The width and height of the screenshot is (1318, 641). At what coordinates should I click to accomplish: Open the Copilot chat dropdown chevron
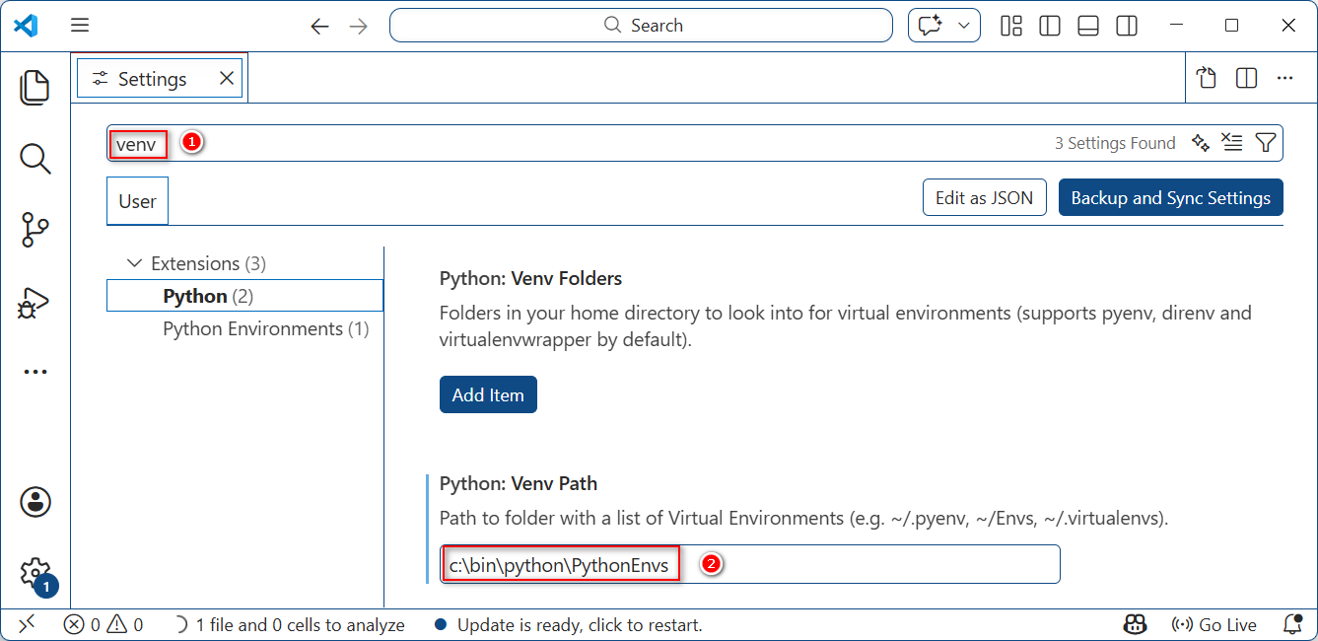(x=964, y=26)
